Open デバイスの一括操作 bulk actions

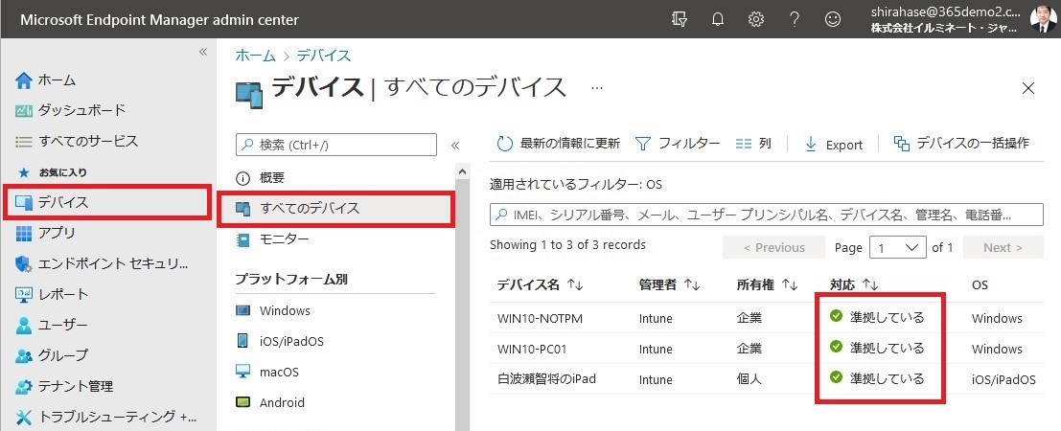click(x=961, y=144)
